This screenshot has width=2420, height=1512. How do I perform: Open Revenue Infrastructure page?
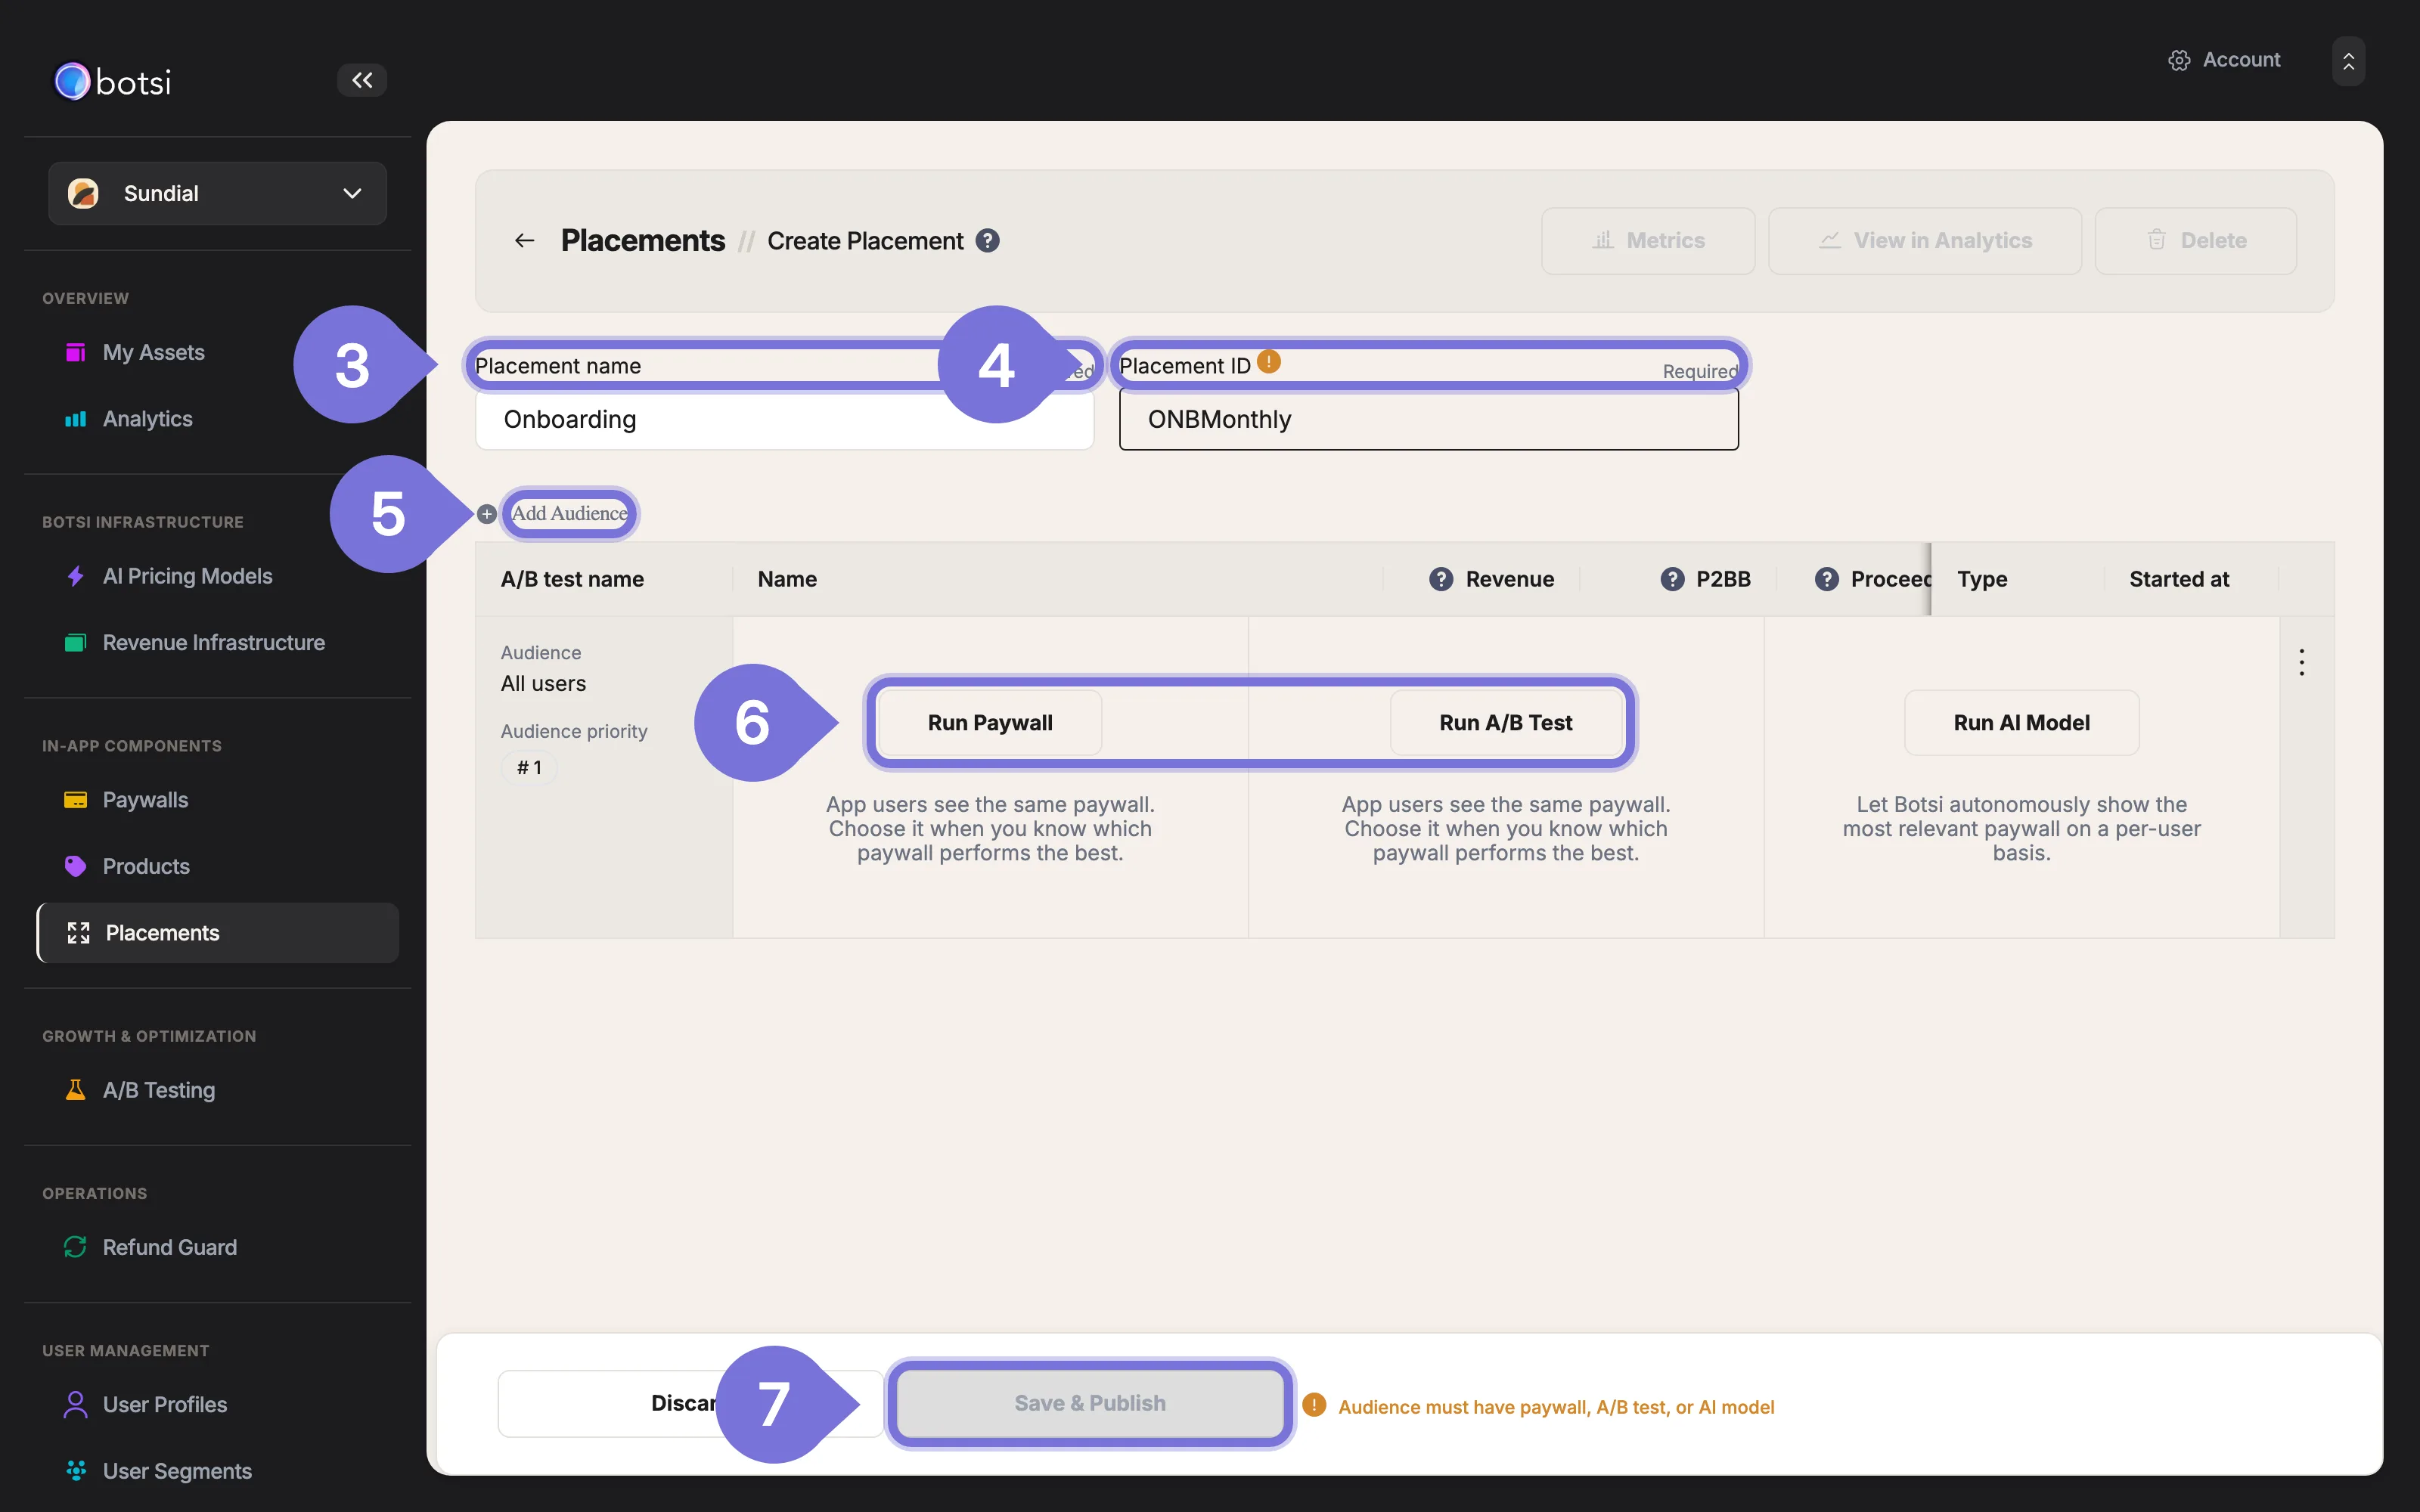213,643
